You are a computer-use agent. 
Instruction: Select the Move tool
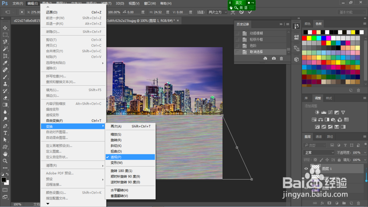tap(5, 28)
